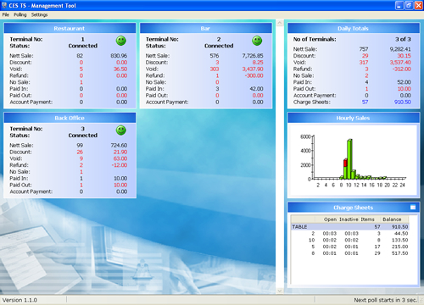This screenshot has width=424, height=305.
Task: Click the Restaurant terminal green smiley status icon
Action: pyautogui.click(x=121, y=41)
